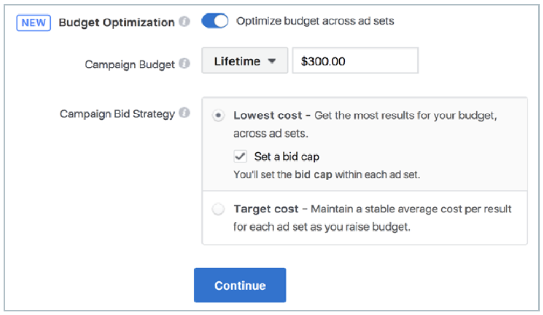Click the Set a bid cap label text
The width and height of the screenshot is (543, 315).
tap(287, 157)
